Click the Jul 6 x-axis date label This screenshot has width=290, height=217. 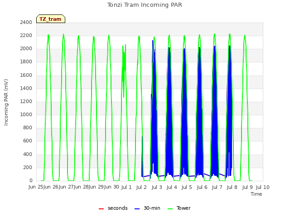click(x=202, y=187)
